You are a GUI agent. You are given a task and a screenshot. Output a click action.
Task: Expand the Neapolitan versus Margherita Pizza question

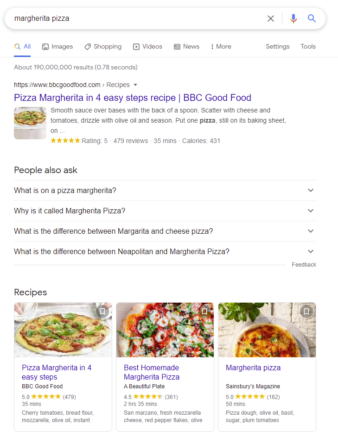click(x=165, y=251)
